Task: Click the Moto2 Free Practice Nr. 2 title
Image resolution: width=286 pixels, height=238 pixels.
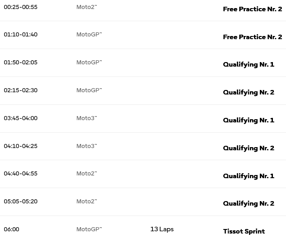Action: [252, 9]
